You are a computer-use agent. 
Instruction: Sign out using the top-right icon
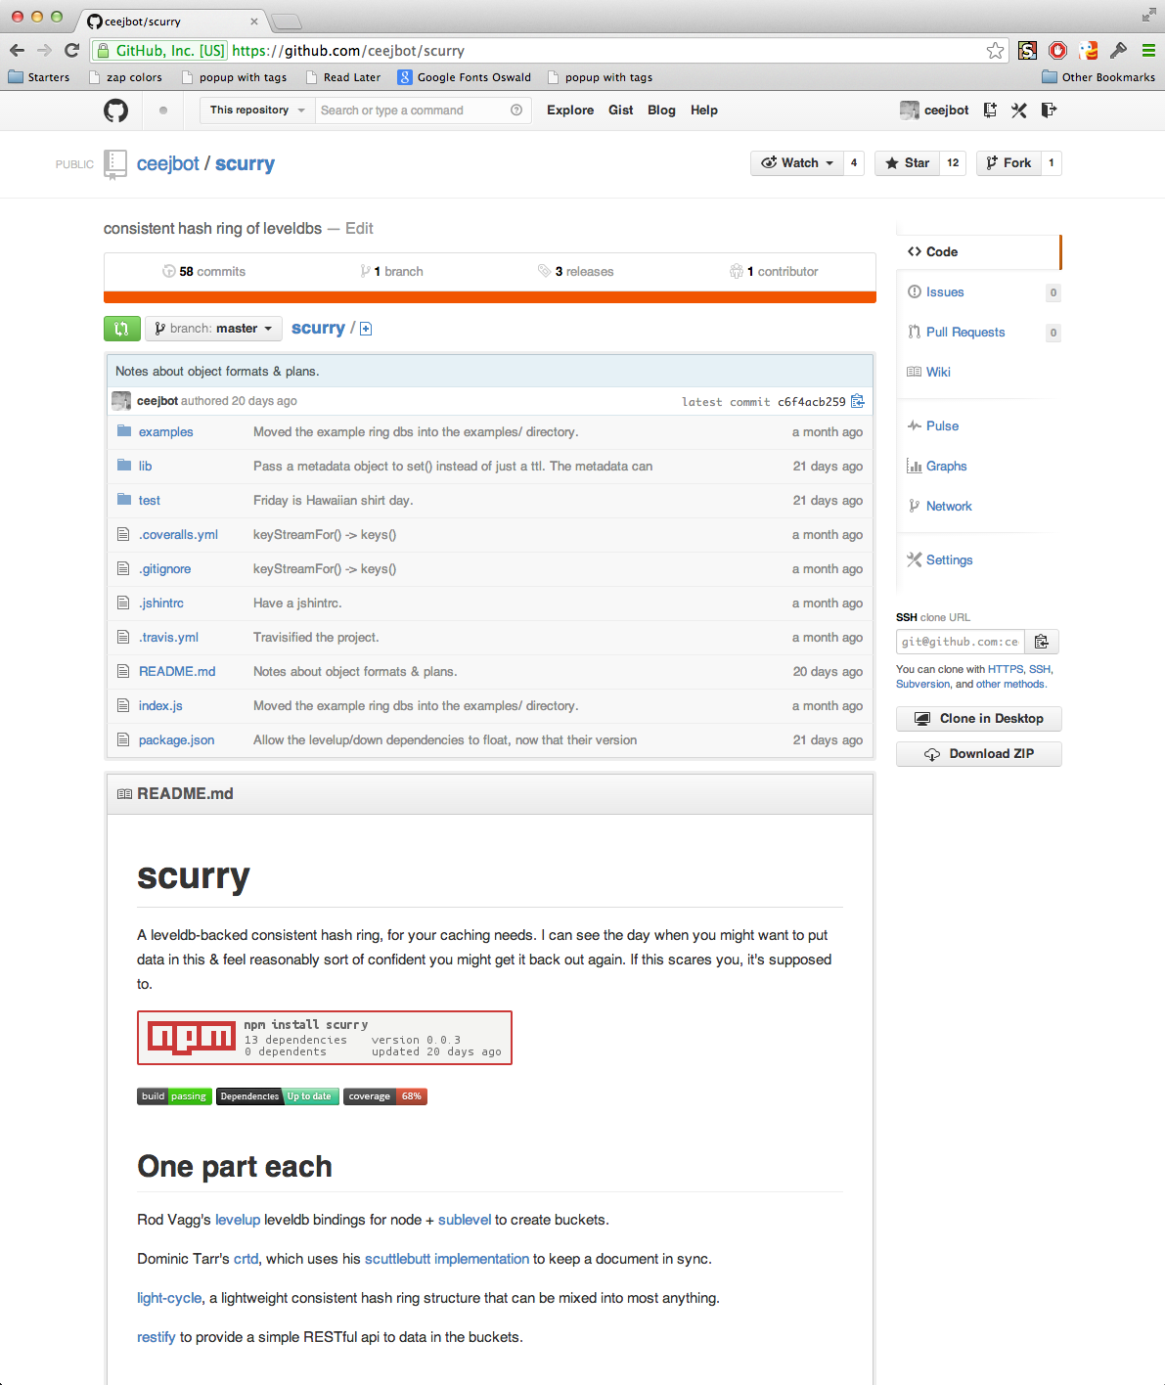tap(1048, 110)
